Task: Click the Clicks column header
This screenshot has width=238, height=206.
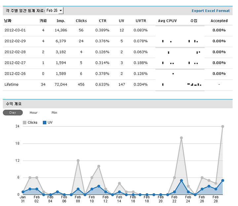Action: [81, 21]
